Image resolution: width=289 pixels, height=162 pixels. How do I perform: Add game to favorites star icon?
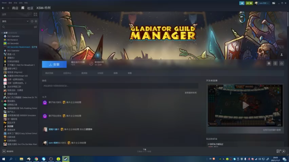[x=281, y=63]
